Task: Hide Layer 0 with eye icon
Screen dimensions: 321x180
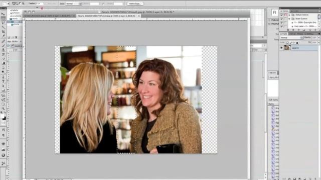Action: pyautogui.click(x=281, y=48)
